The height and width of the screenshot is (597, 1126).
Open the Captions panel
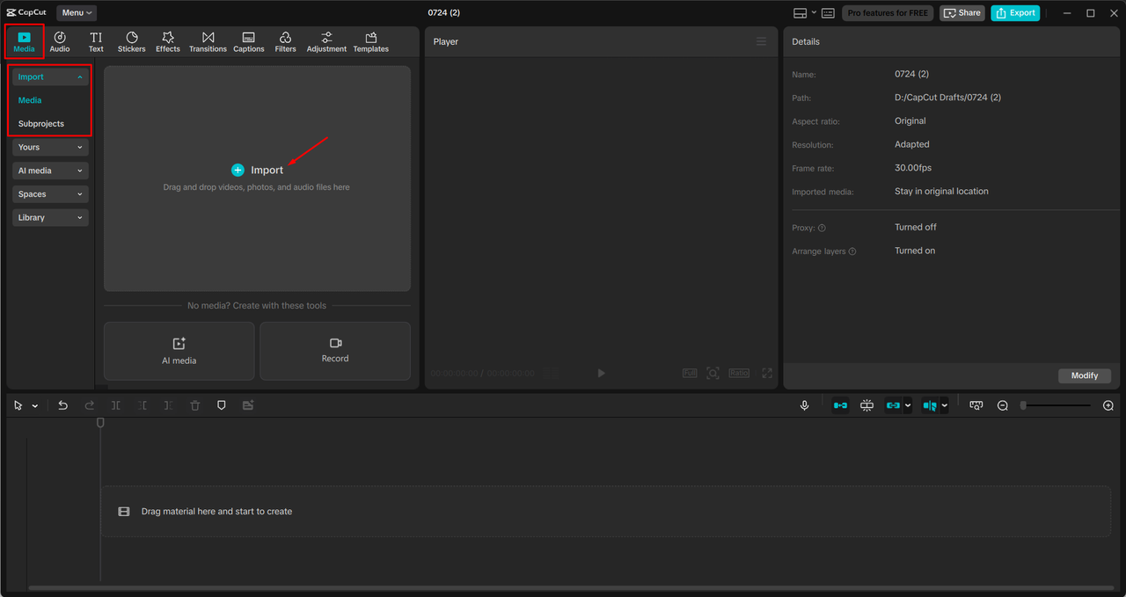tap(248, 41)
